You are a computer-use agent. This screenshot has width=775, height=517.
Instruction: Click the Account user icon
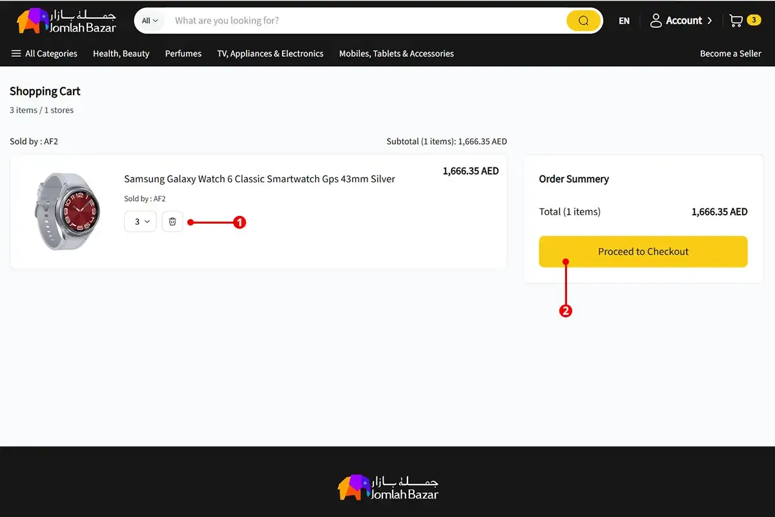click(x=656, y=21)
